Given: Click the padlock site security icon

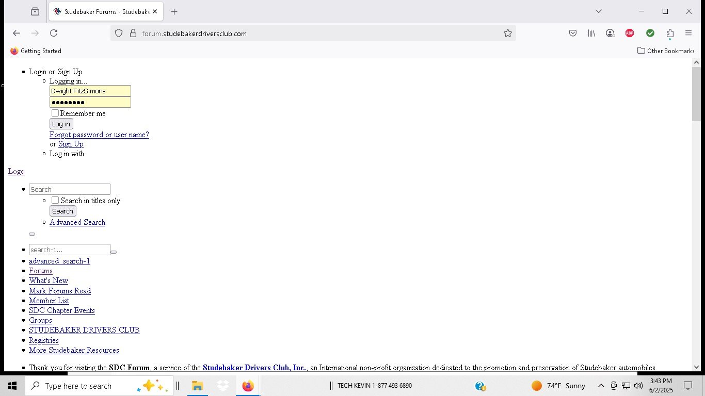Looking at the screenshot, I should (133, 33).
